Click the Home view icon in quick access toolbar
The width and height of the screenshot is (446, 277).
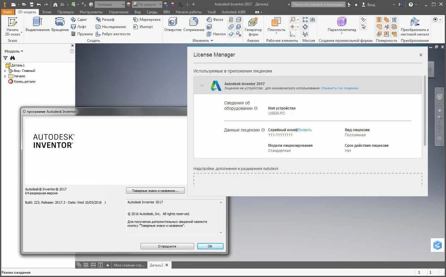(55, 5)
